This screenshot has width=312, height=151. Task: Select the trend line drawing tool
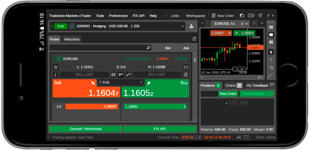coord(271,75)
